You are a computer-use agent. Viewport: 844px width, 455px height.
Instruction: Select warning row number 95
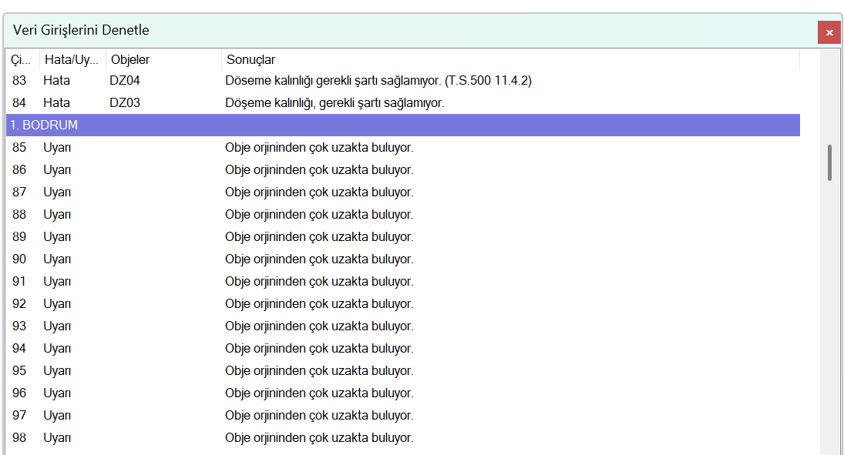coord(403,370)
